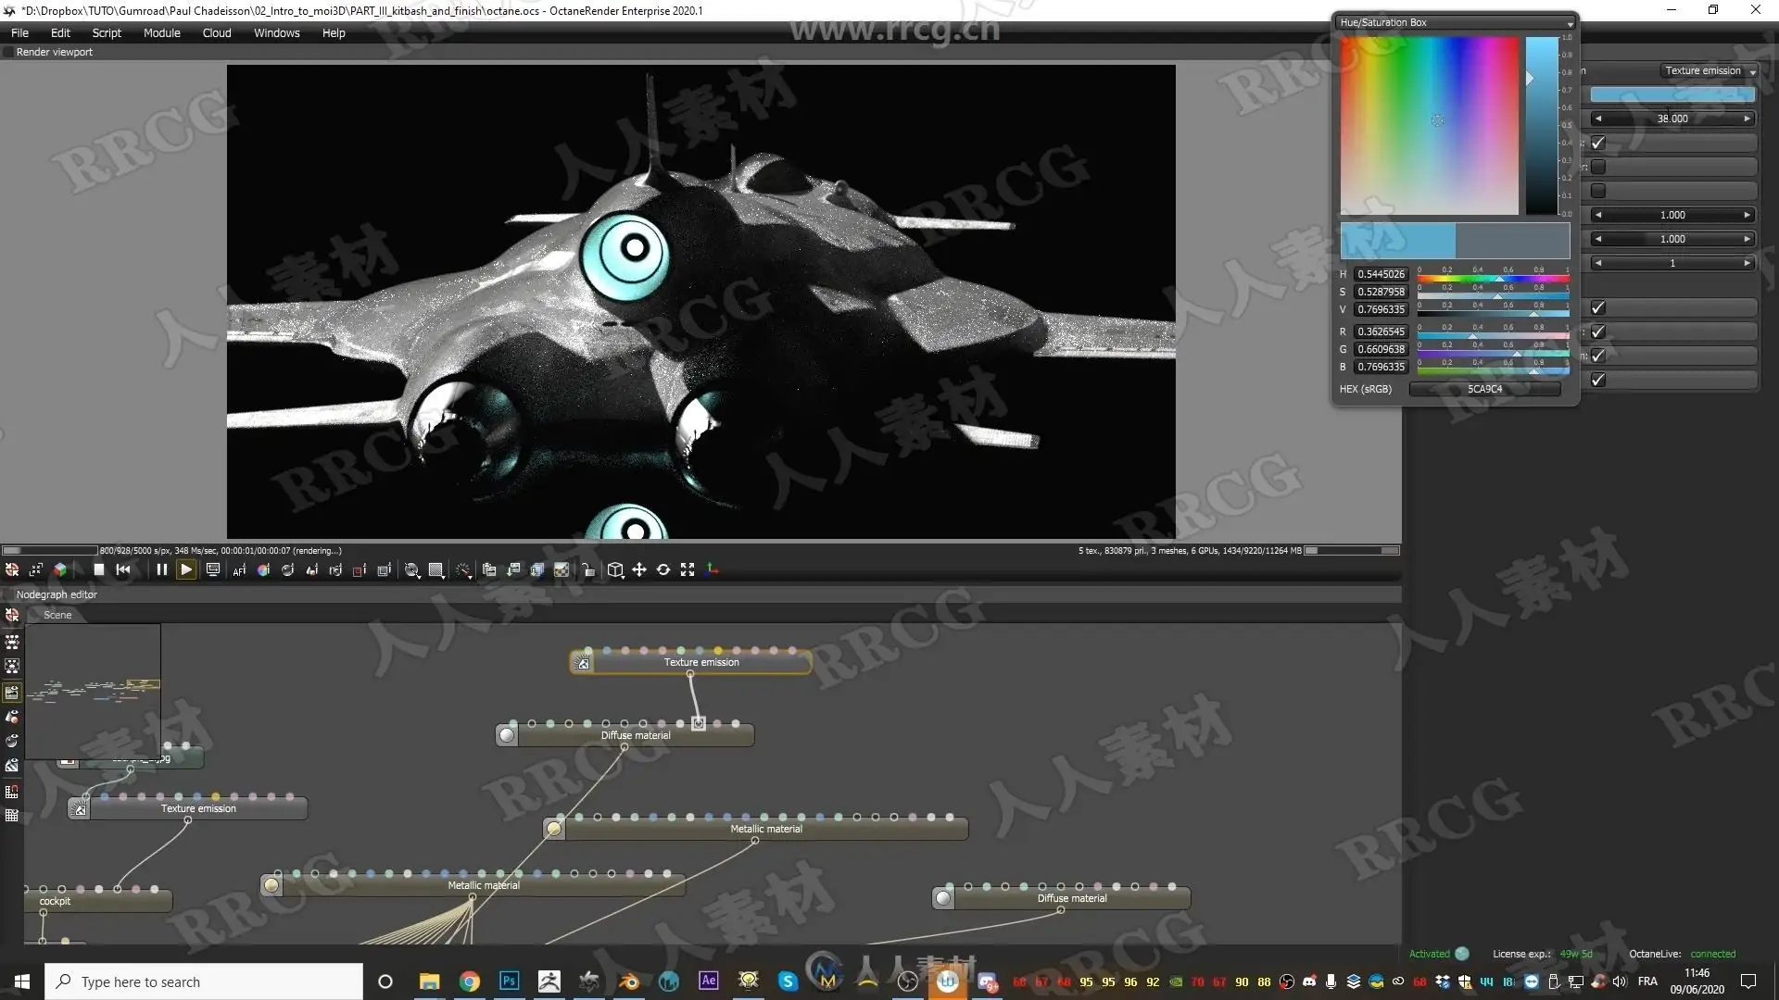The width and height of the screenshot is (1779, 1000).
Task: Restart the render with rewind icon
Action: click(x=123, y=570)
